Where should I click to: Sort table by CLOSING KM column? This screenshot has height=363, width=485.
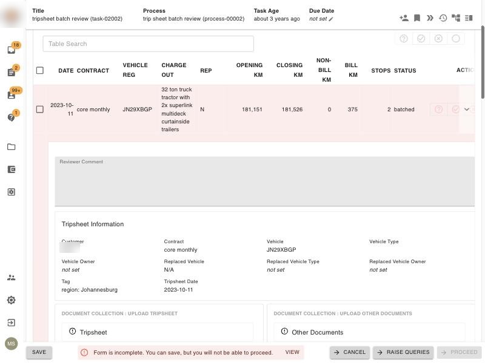point(290,70)
